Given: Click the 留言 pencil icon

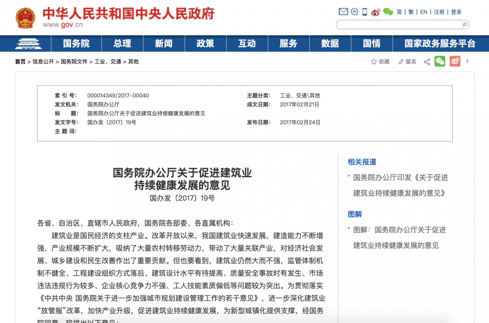Looking at the screenshot, I should click(401, 62).
